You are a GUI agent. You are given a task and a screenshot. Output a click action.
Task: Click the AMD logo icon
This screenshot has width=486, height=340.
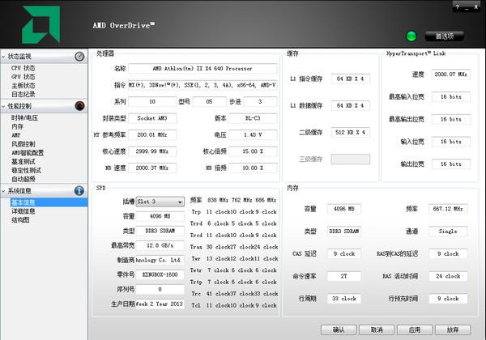click(x=43, y=23)
